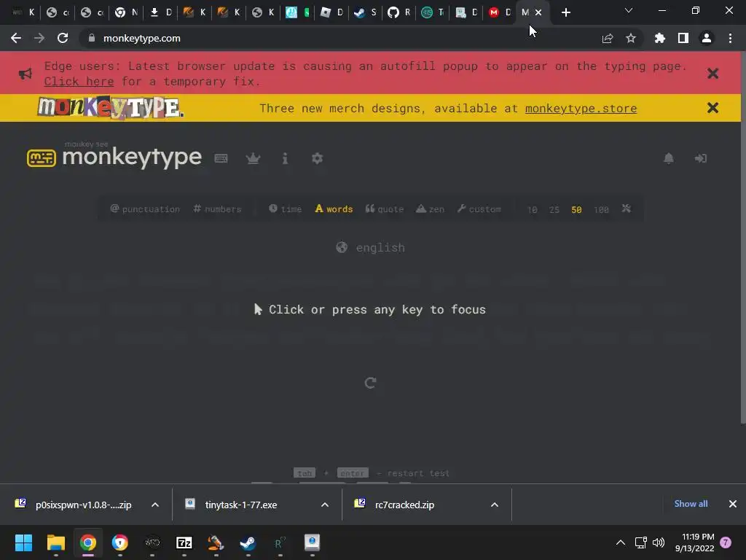Image resolution: width=746 pixels, height=560 pixels.
Task: Select zen test mode
Action: point(430,209)
